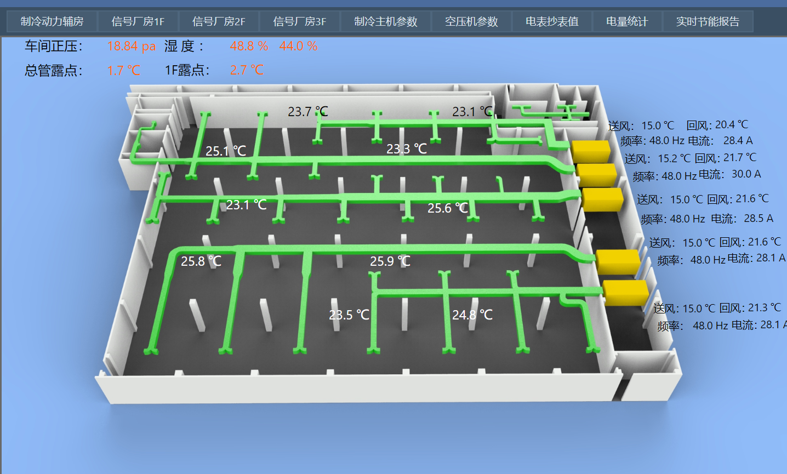Select the third yellow air unit from top
787x474 pixels.
tap(602, 199)
